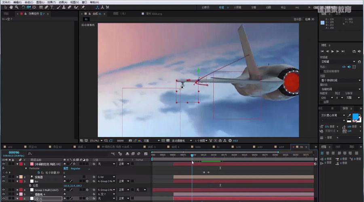Expand layer 2 properties triangle
This screenshot has height=202, width=364.
point(17,177)
